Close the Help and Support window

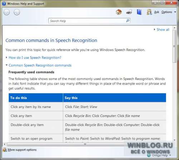click(171, 3)
